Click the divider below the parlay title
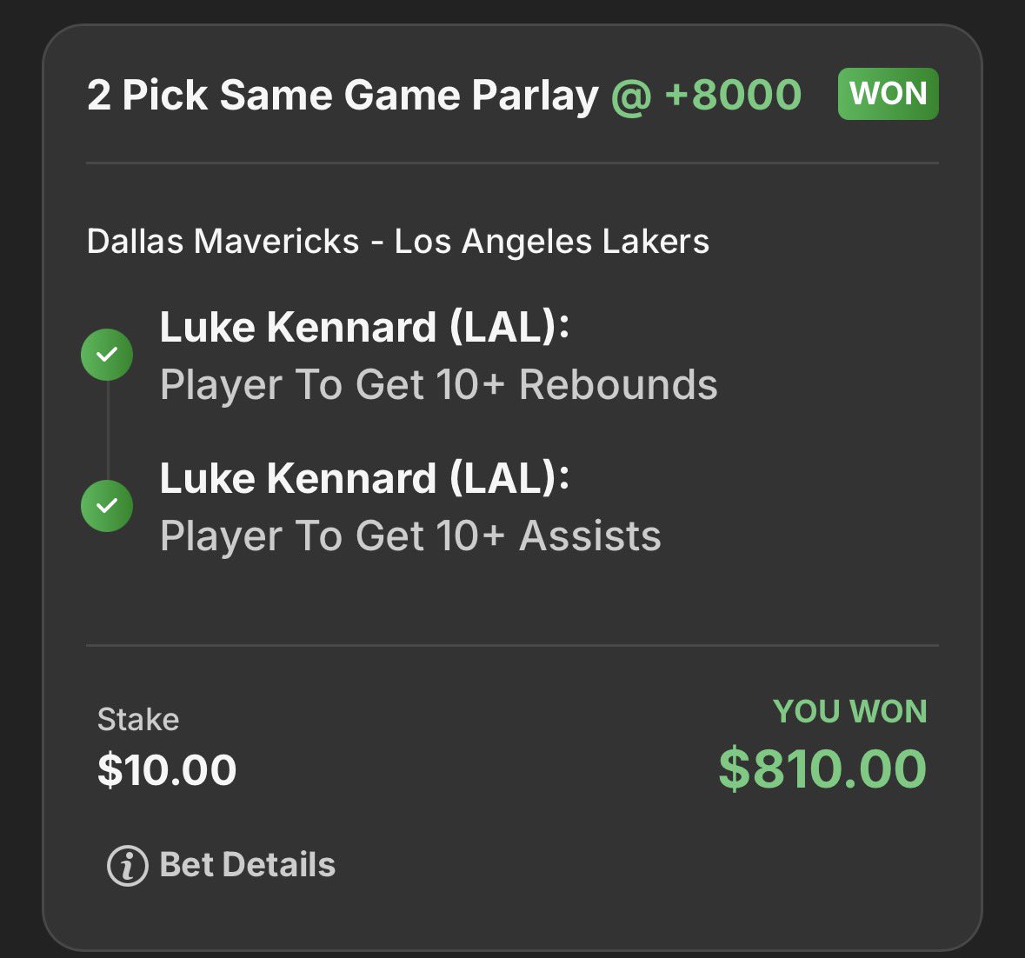The image size is (1025, 958). coord(513,163)
